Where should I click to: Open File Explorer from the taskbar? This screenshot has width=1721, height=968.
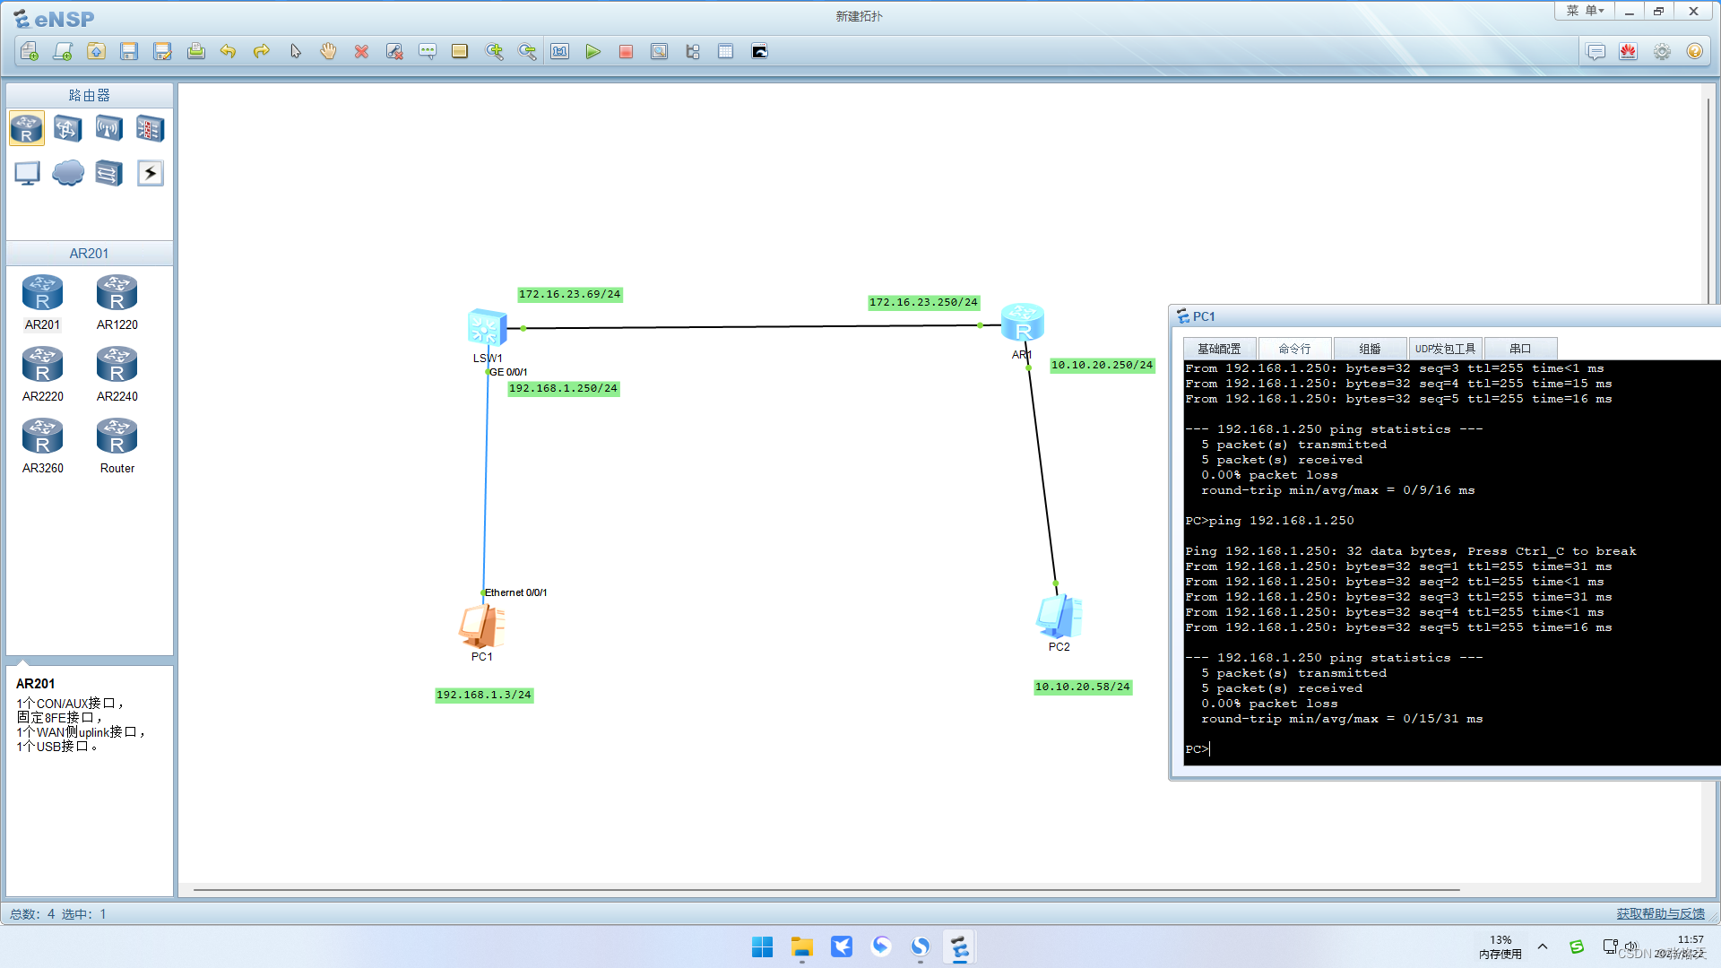point(801,946)
